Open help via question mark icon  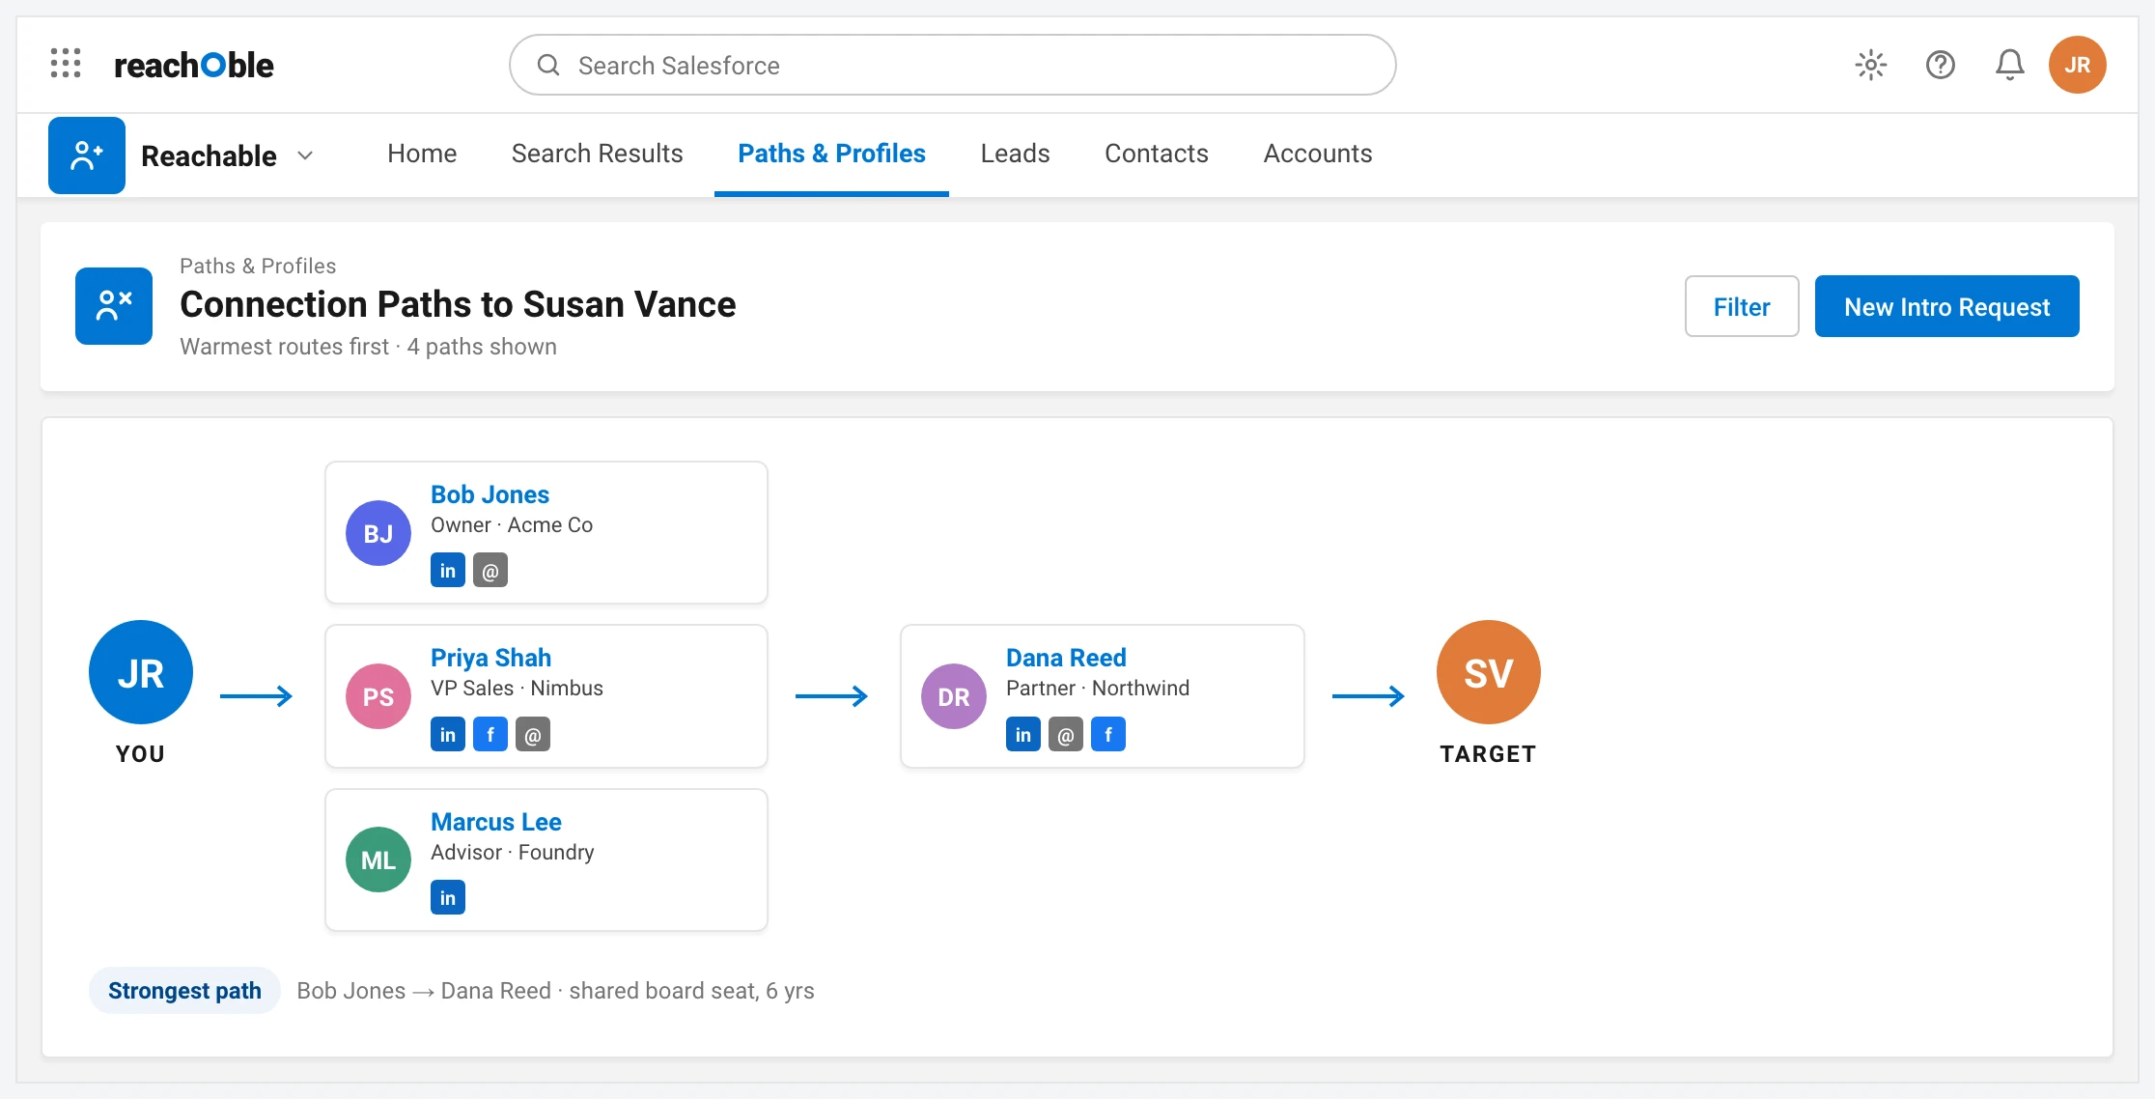point(1941,65)
